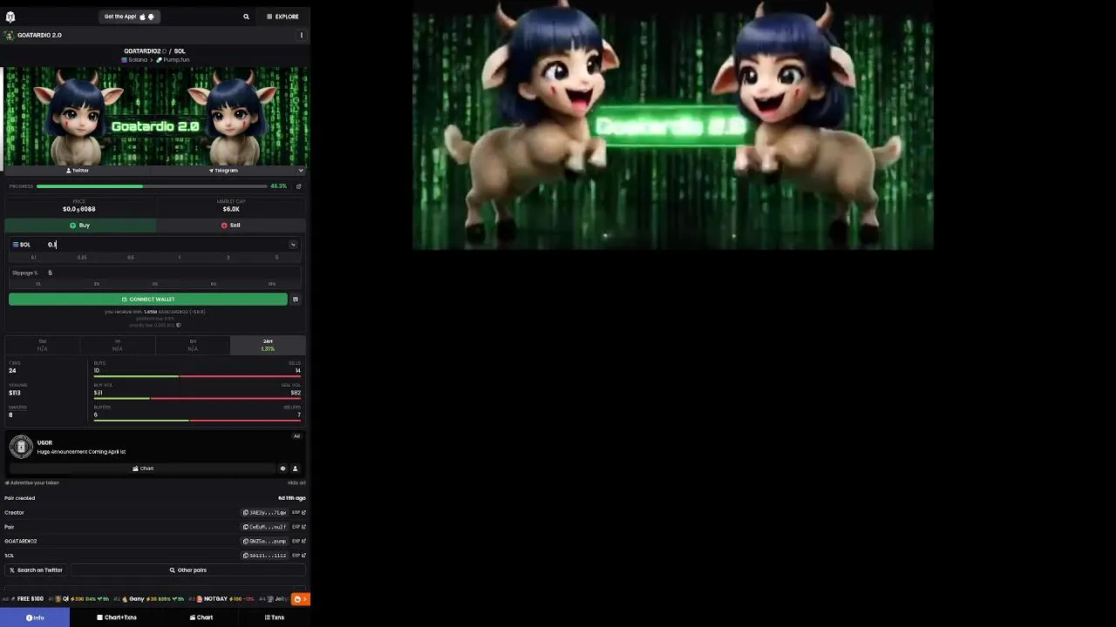Screen dimensions: 1116x627
Task: Click the DEX Screener logo icon
Action: (10, 17)
